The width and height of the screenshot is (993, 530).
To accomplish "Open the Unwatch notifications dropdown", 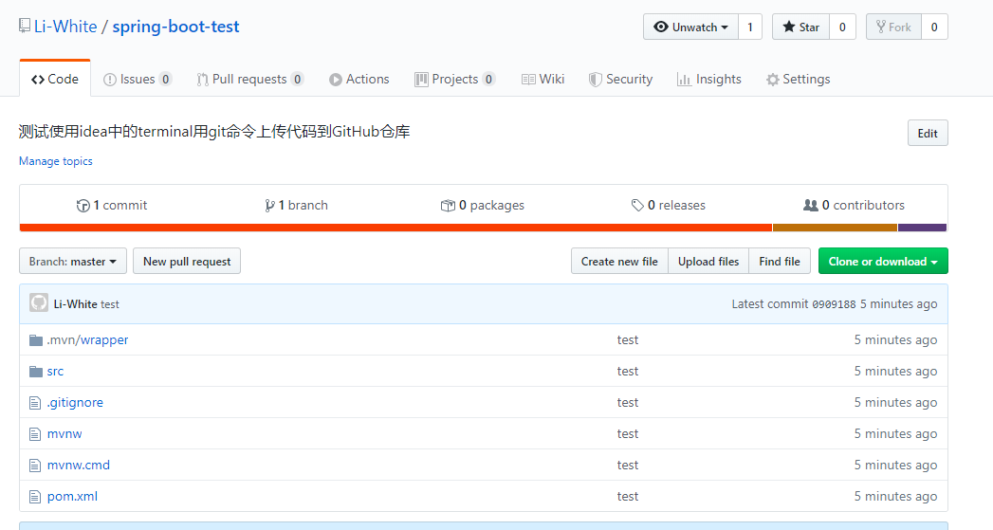I will pyautogui.click(x=690, y=27).
